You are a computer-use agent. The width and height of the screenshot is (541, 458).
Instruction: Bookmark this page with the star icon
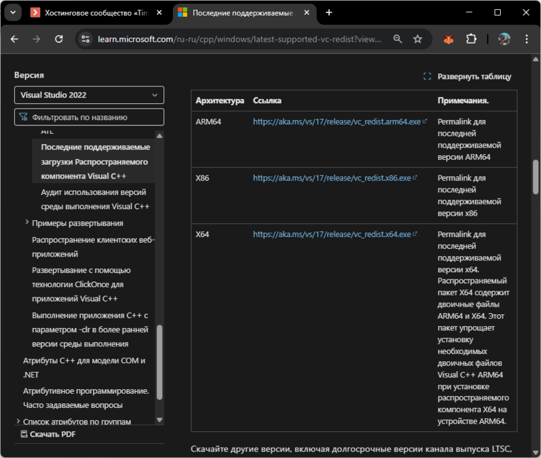417,39
